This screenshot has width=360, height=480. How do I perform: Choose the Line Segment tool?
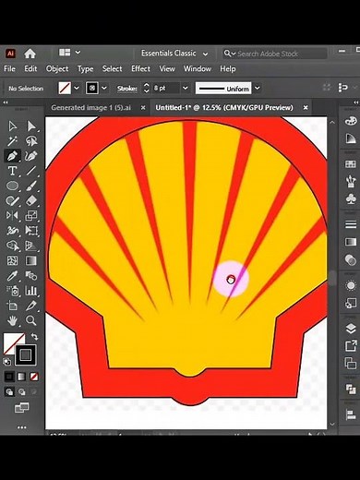31,171
